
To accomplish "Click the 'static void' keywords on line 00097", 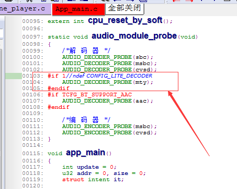I will pyautogui.click(x=67, y=37).
